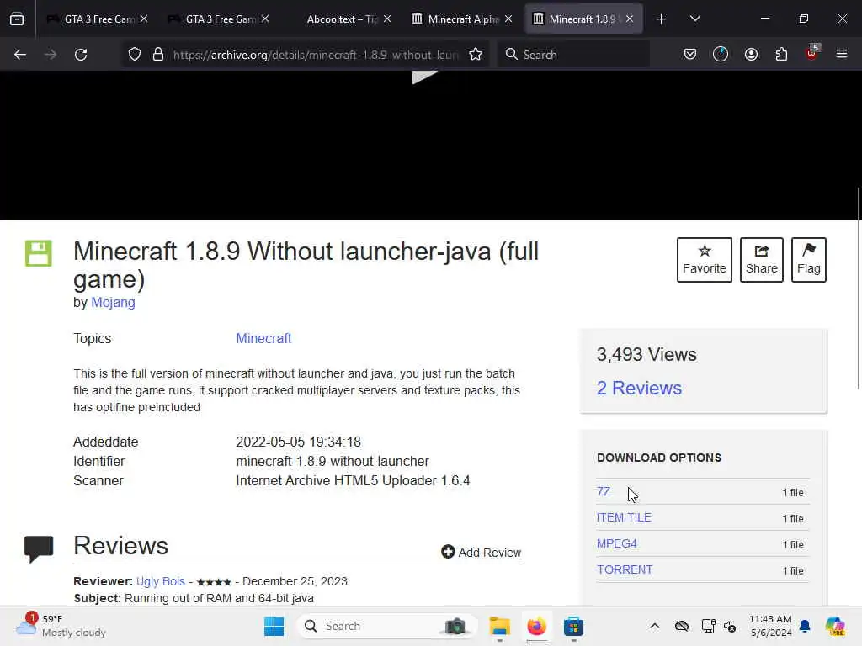Open Firefox application hamburger menu
Image resolution: width=862 pixels, height=646 pixels.
click(x=842, y=55)
